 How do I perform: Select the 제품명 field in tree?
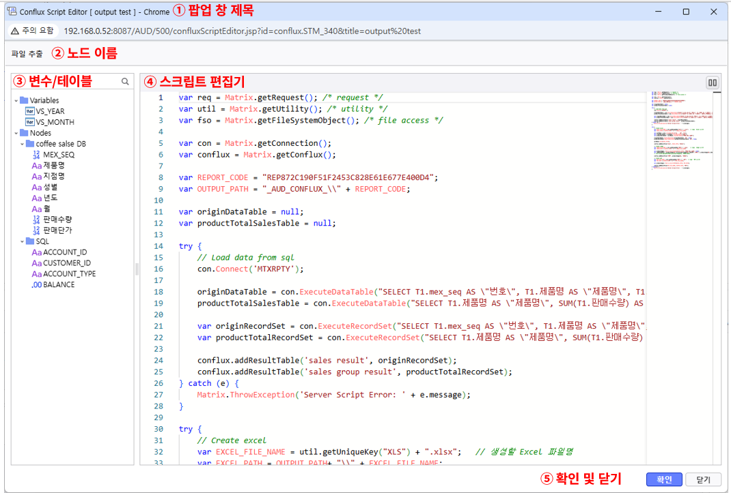[x=53, y=166]
